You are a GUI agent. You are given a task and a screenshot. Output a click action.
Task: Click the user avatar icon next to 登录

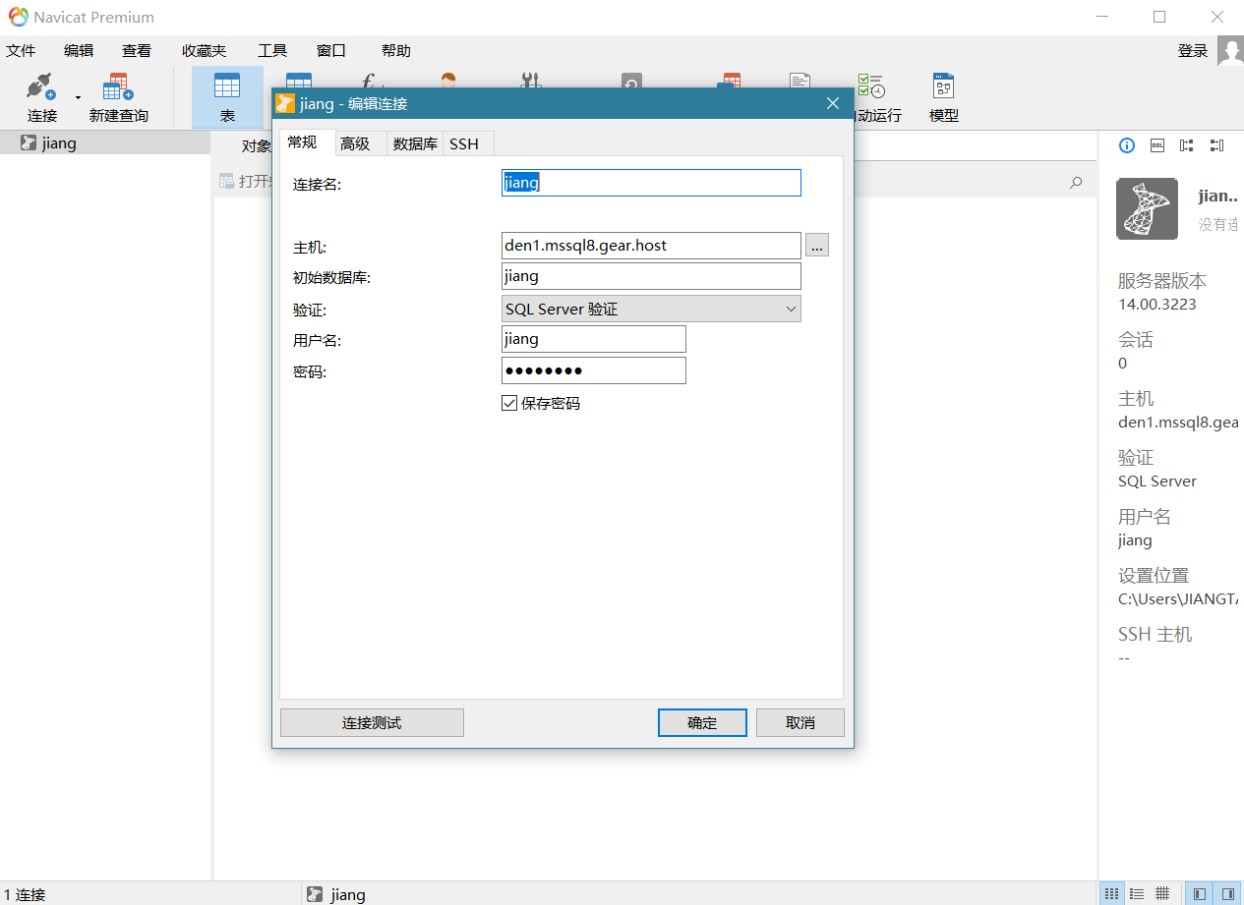coord(1230,51)
